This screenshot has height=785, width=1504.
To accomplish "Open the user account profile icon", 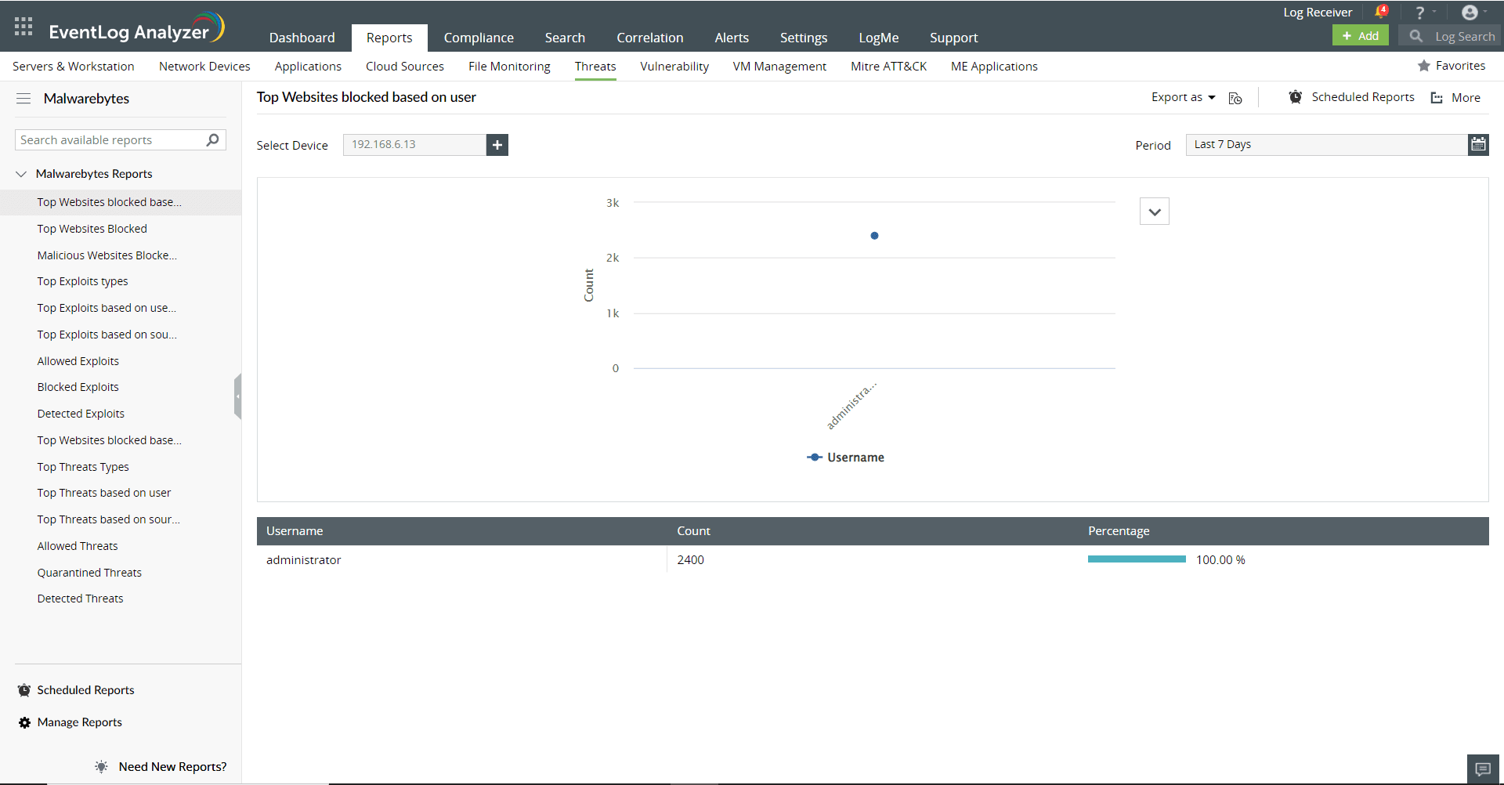I will click(x=1470, y=12).
